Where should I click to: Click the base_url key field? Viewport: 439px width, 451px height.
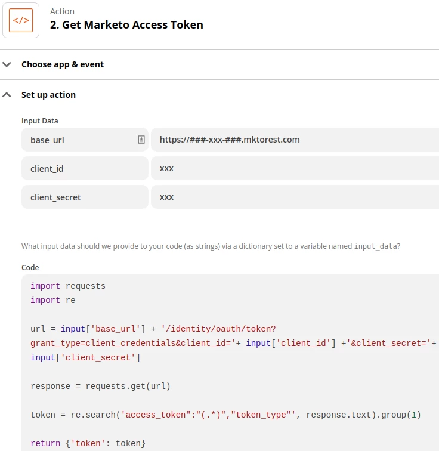click(85, 140)
